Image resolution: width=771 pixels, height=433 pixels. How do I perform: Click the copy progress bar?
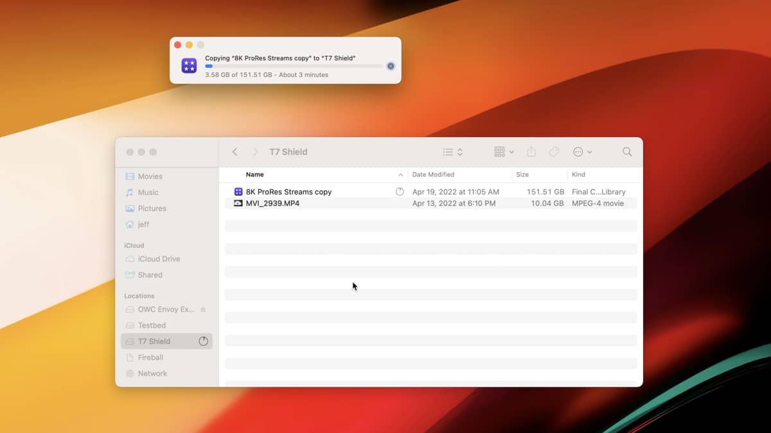[x=294, y=66]
